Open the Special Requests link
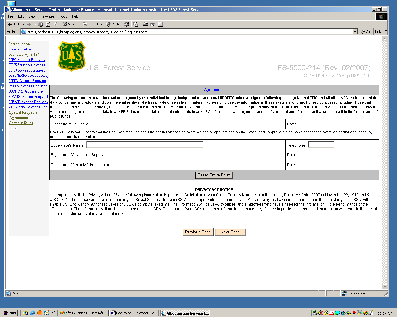The height and width of the screenshot is (317, 397). coord(23,112)
